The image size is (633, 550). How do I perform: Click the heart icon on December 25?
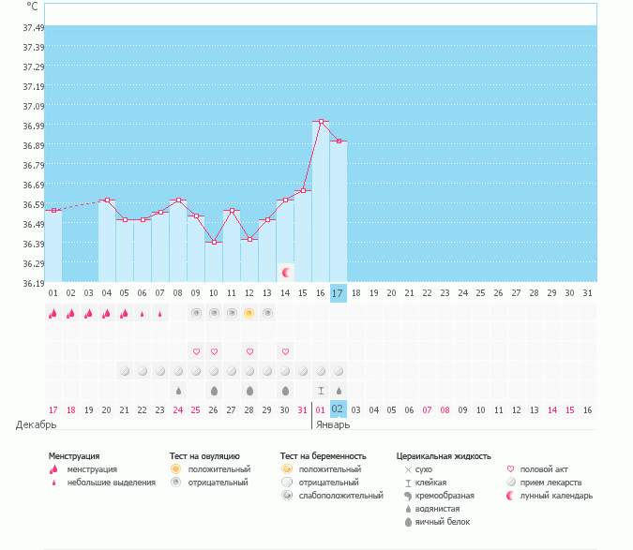click(196, 351)
